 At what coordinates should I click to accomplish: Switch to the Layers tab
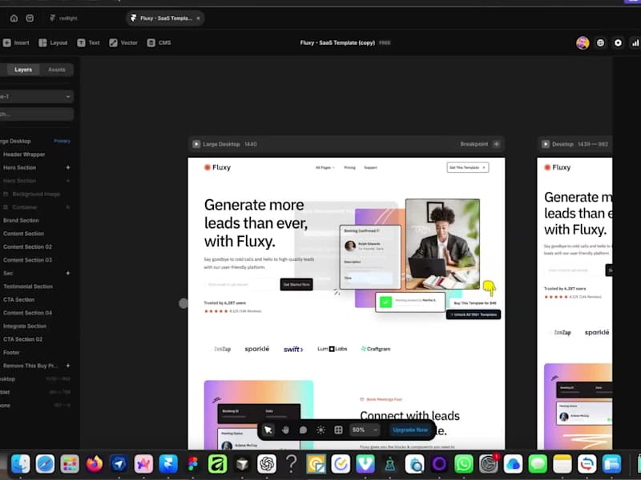coord(23,70)
